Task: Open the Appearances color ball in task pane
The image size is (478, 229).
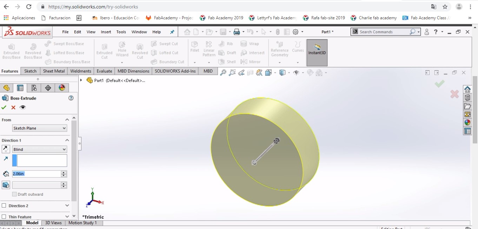Action: 467,123
